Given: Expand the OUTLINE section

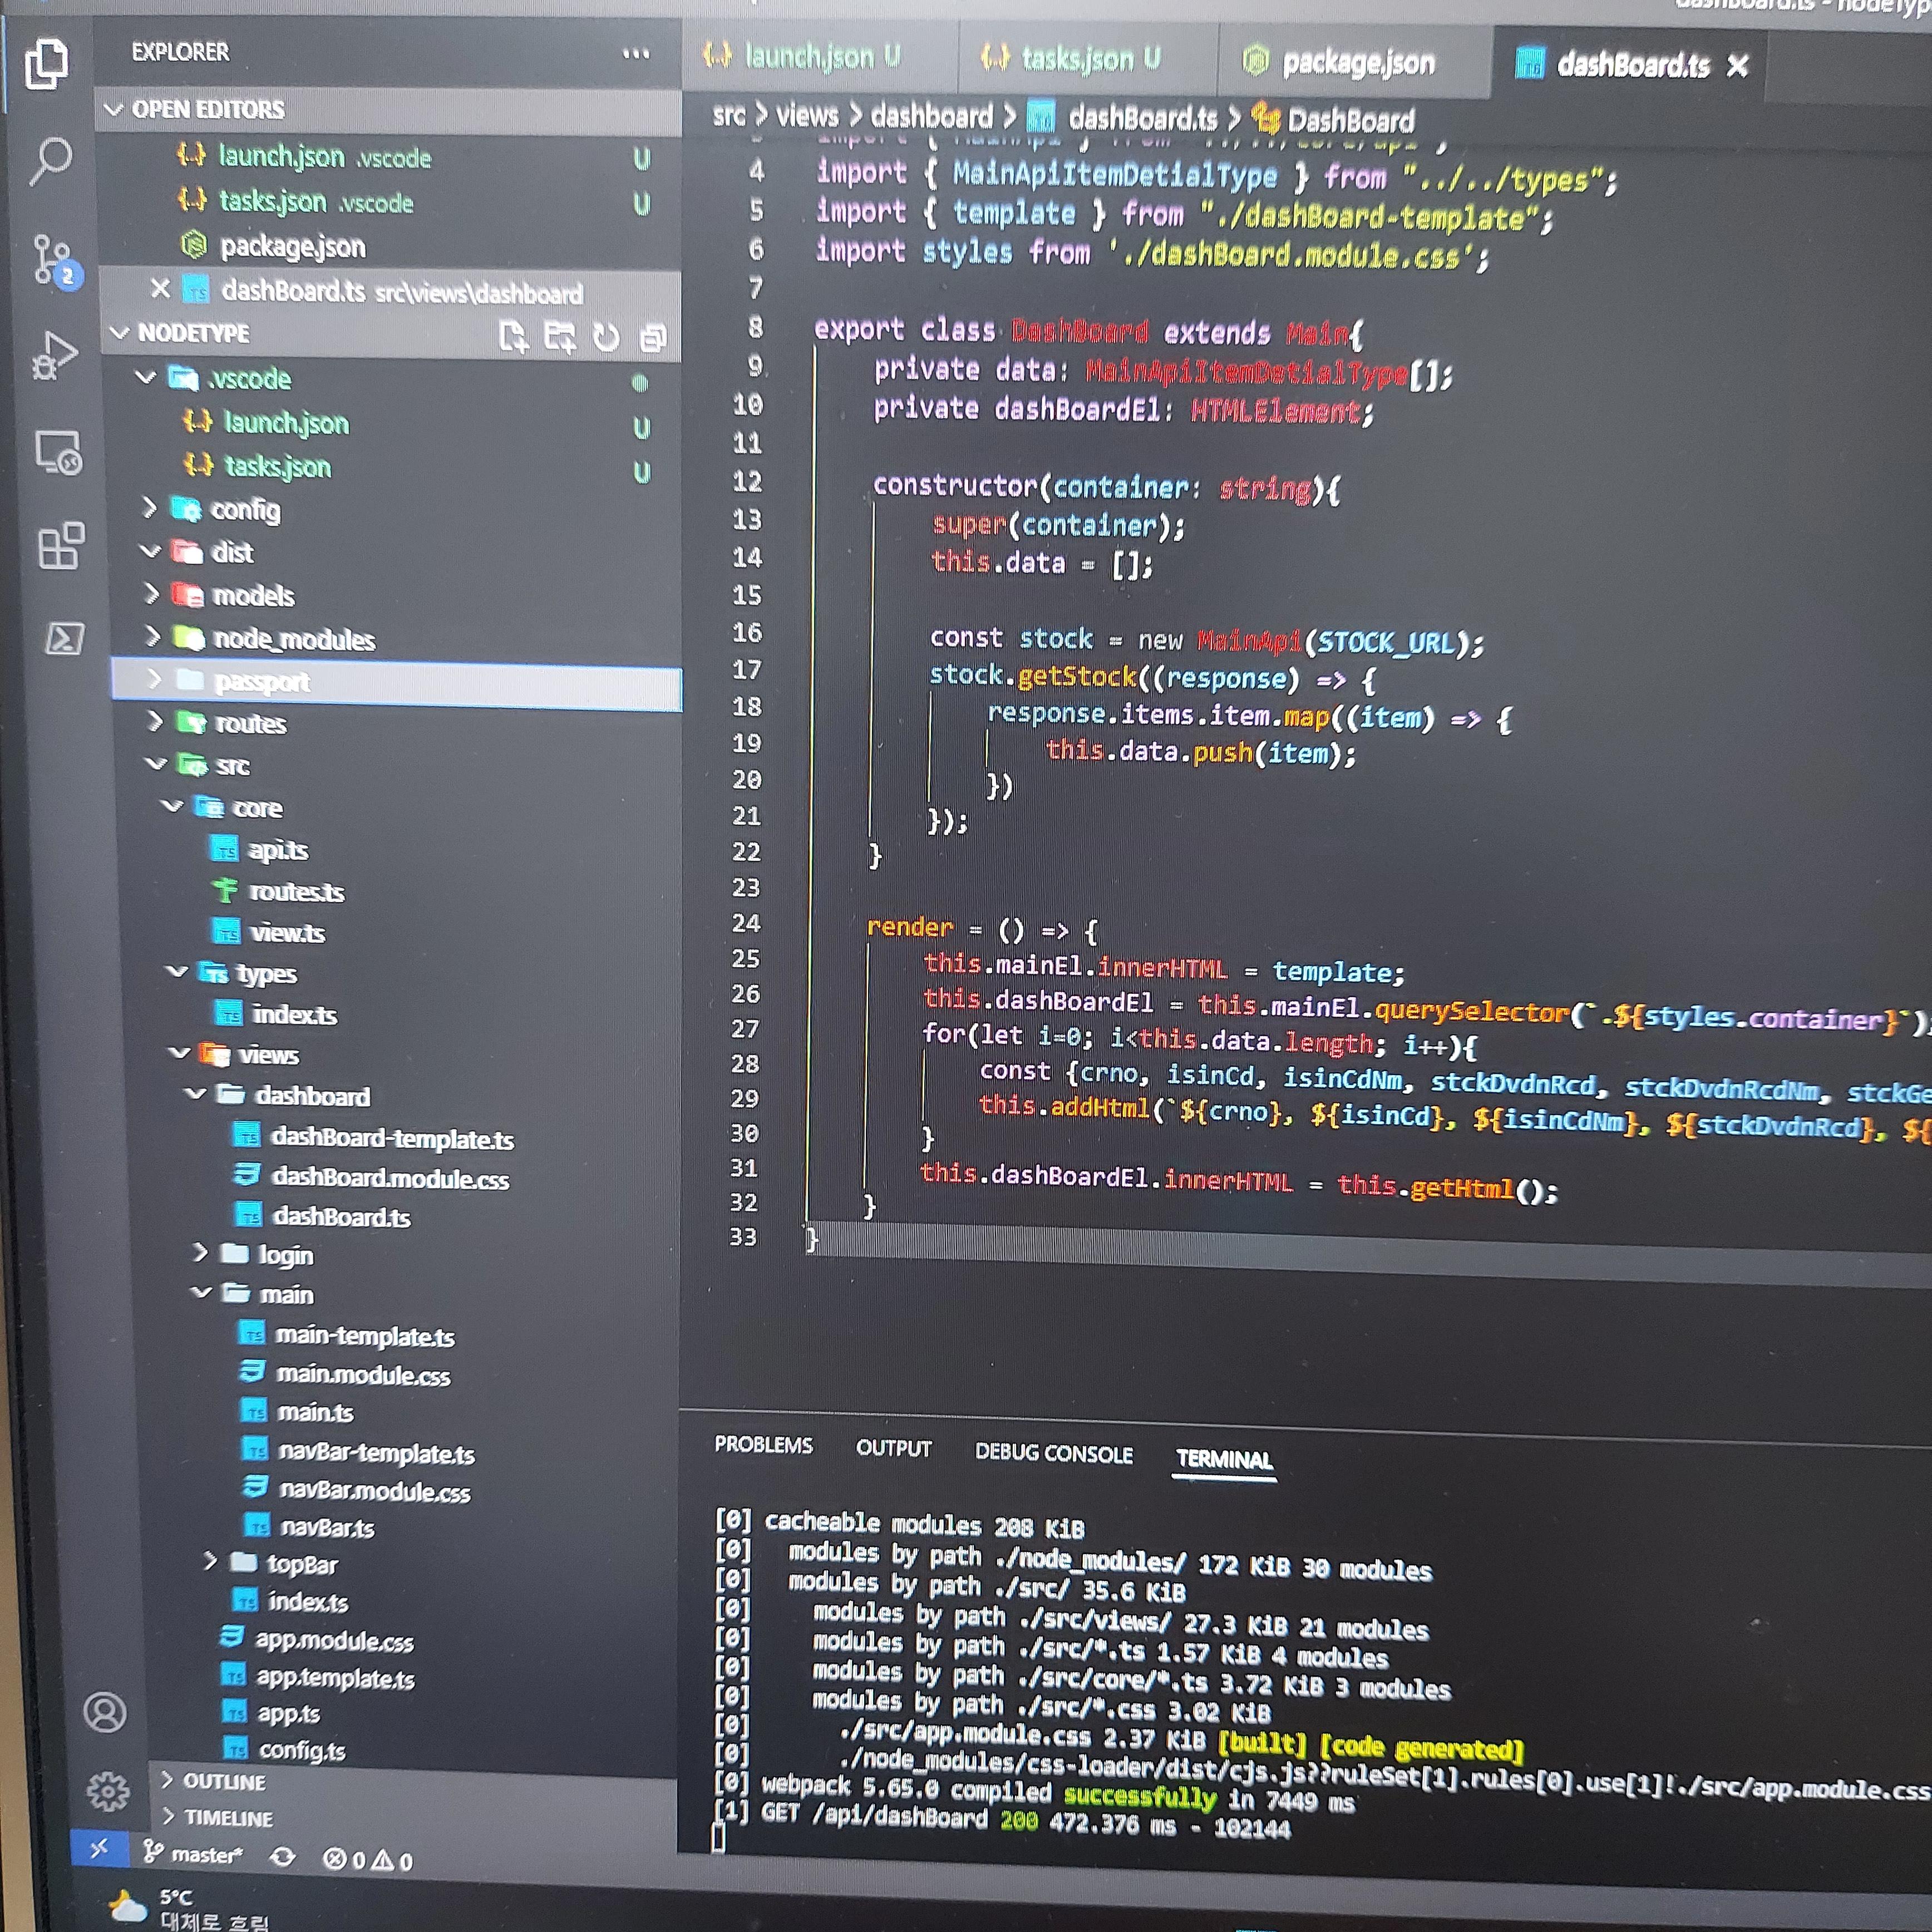Looking at the screenshot, I should (224, 1781).
